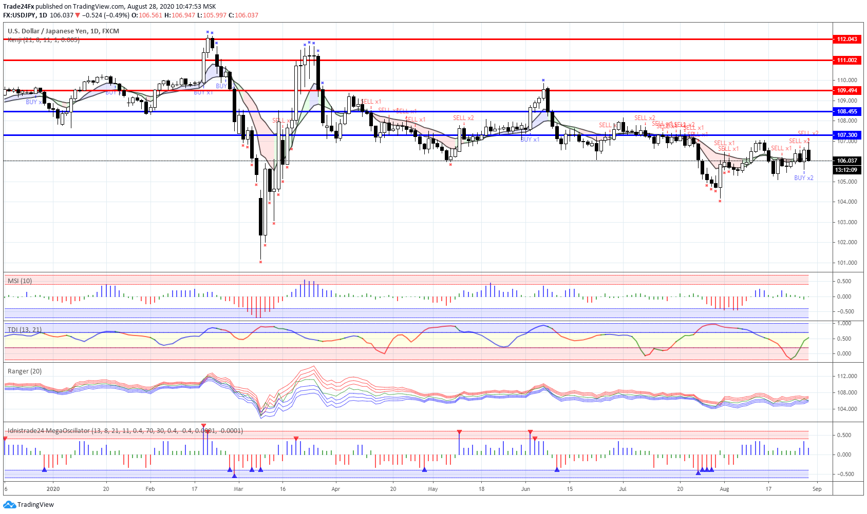This screenshot has width=867, height=514.
Task: Select the 111.002 price level label
Action: click(x=847, y=60)
